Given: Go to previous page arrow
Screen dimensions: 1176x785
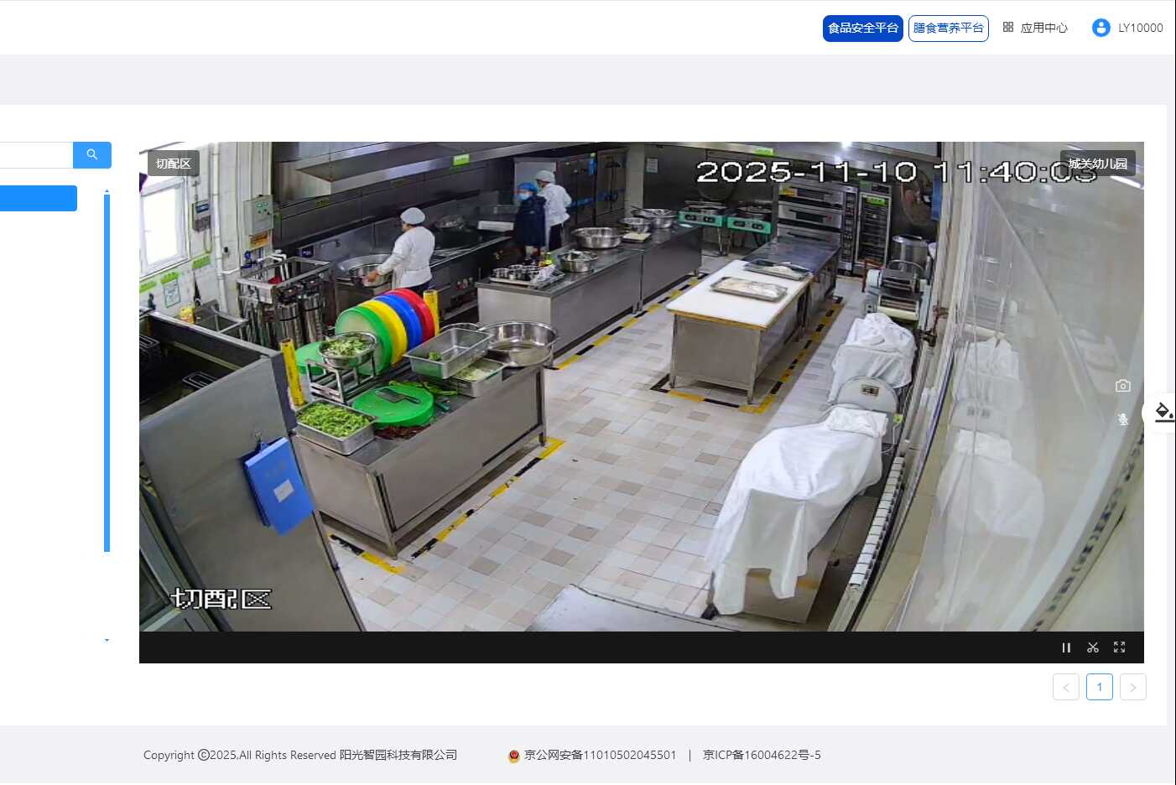Looking at the screenshot, I should point(1065,687).
